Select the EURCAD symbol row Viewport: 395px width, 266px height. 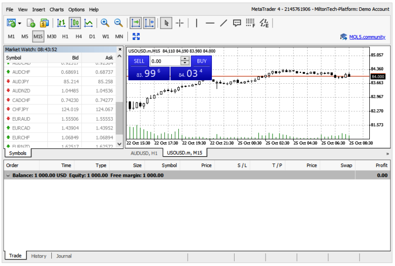[60, 128]
